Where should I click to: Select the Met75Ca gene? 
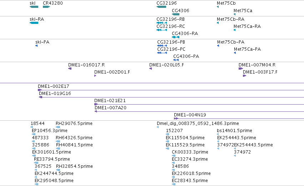tap(235, 14)
